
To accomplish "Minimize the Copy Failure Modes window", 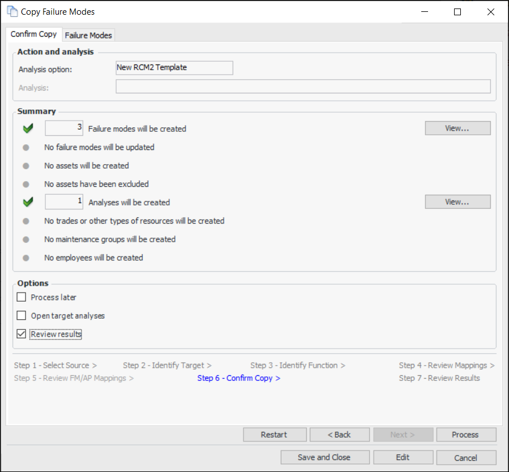I will [x=425, y=12].
